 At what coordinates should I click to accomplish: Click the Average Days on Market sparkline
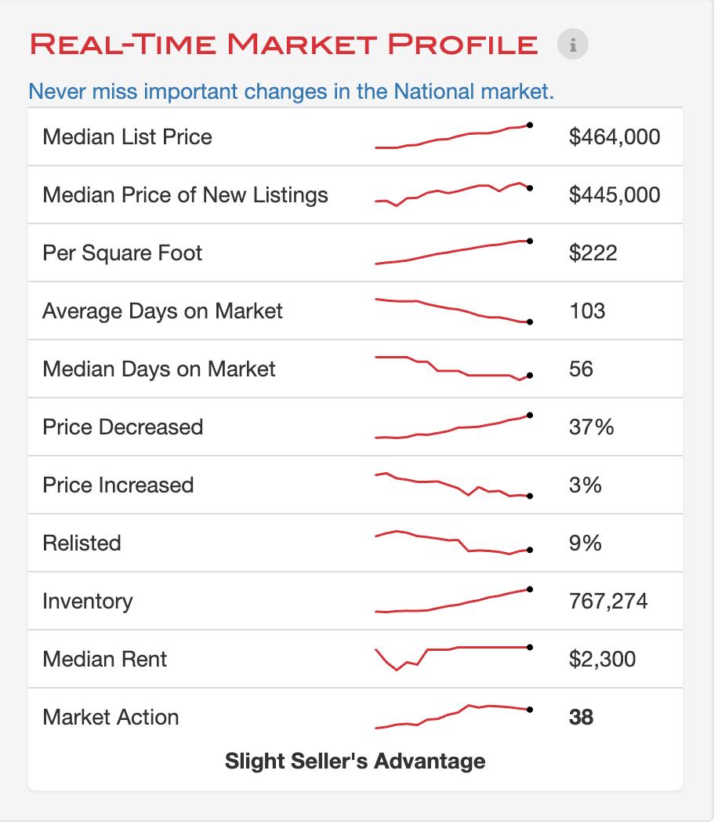pyautogui.click(x=453, y=311)
